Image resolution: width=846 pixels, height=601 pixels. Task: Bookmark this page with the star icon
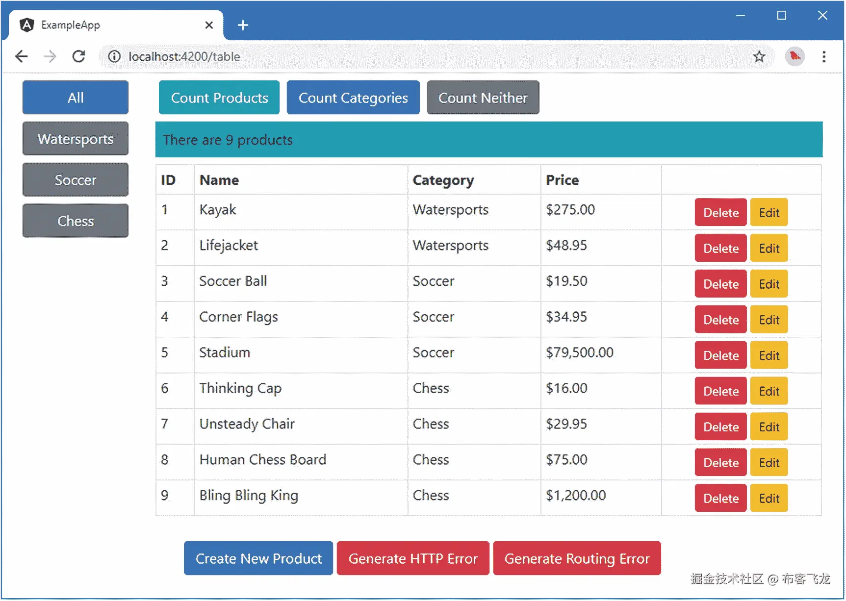(x=759, y=57)
